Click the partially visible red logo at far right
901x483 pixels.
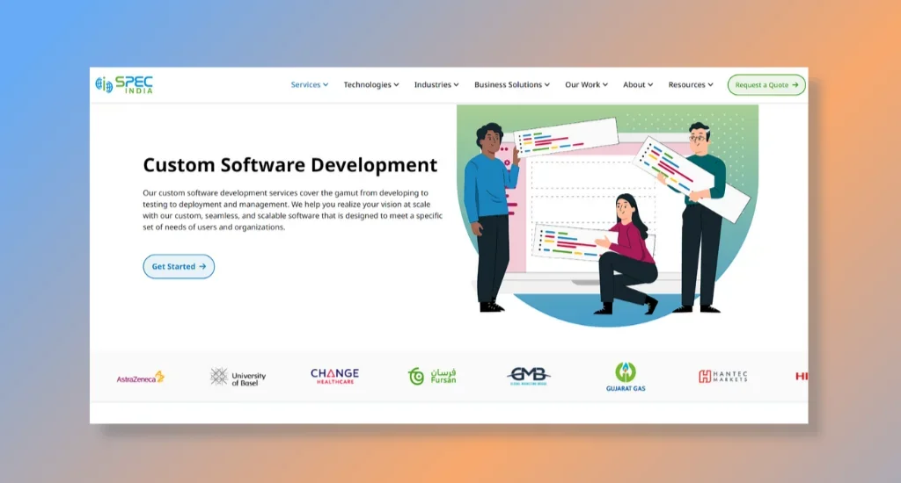(801, 376)
